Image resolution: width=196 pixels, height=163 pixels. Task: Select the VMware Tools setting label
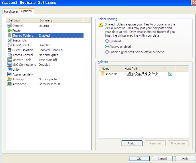(22, 60)
